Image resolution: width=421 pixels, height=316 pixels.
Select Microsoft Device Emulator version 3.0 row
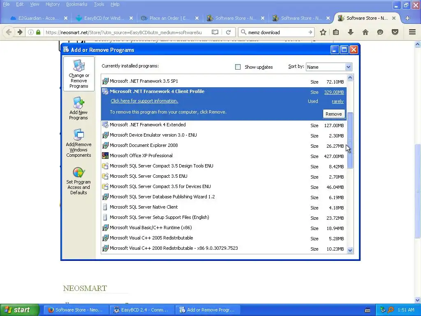click(x=224, y=135)
